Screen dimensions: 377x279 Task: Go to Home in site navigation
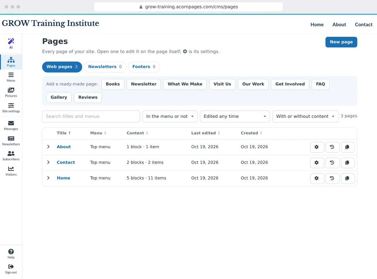[x=317, y=25]
